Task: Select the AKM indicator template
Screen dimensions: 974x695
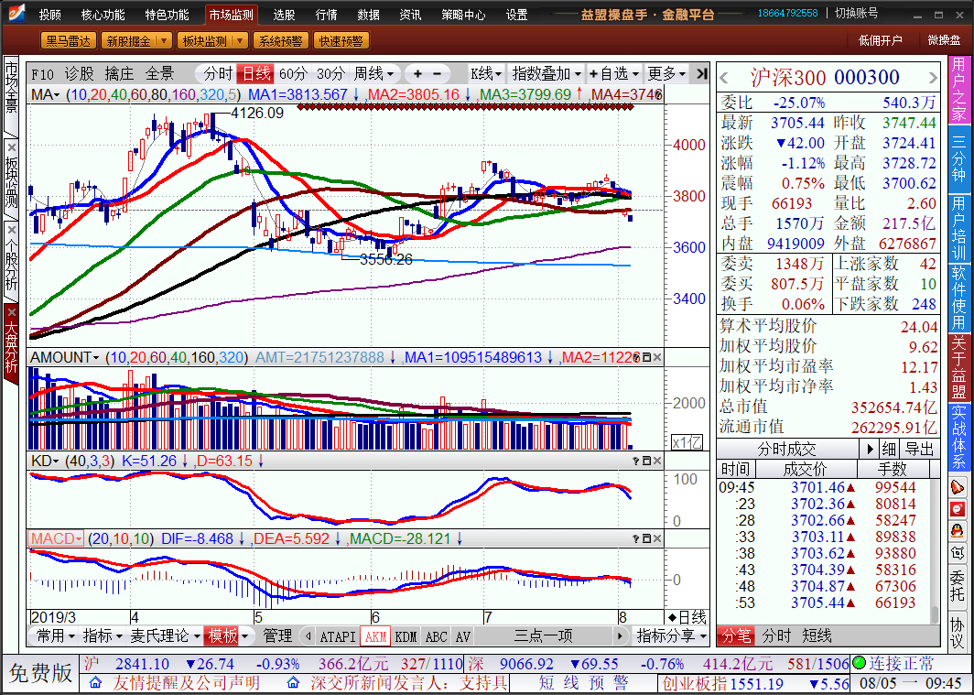Action: pyautogui.click(x=376, y=636)
